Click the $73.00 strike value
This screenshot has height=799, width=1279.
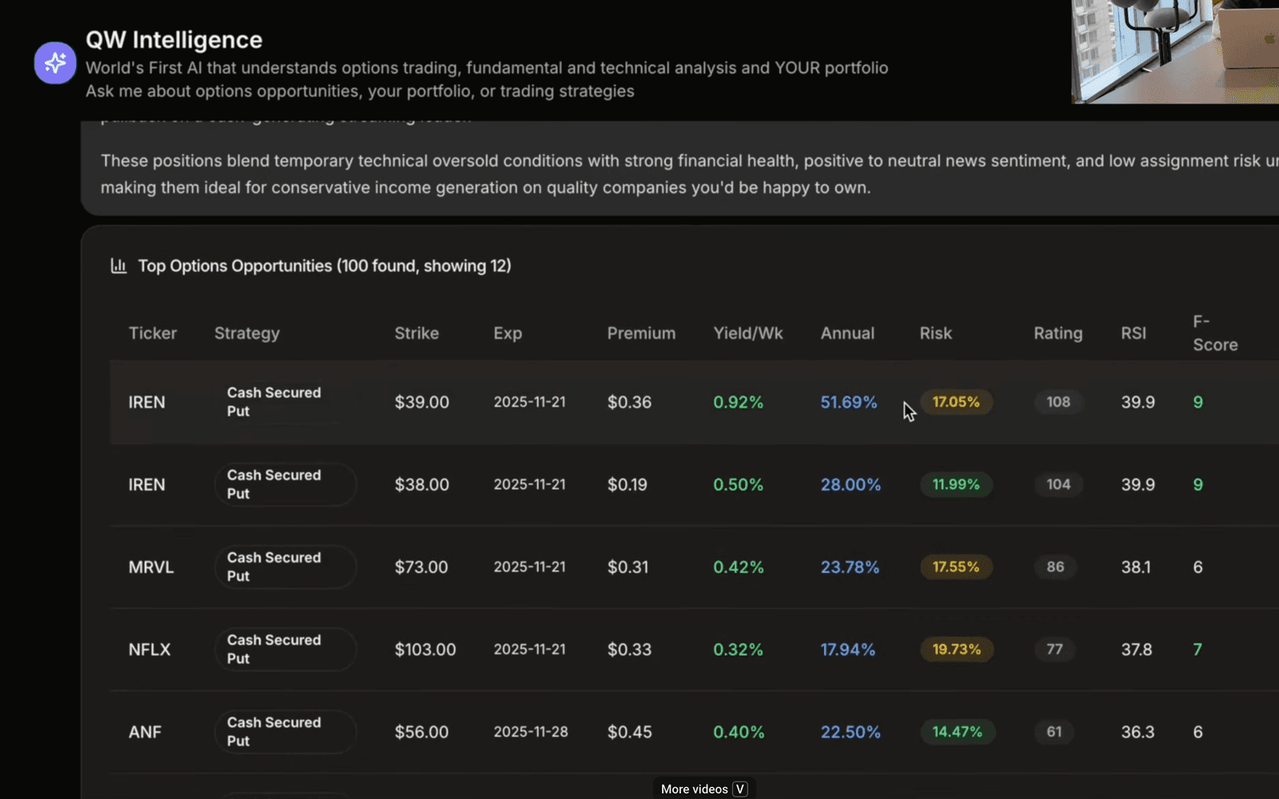pos(421,567)
